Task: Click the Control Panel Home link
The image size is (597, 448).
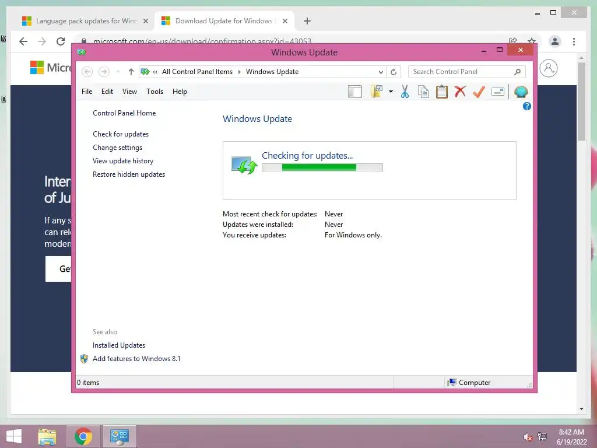Action: tap(124, 113)
